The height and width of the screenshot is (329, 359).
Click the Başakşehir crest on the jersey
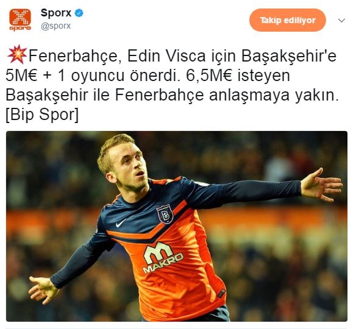(x=165, y=214)
